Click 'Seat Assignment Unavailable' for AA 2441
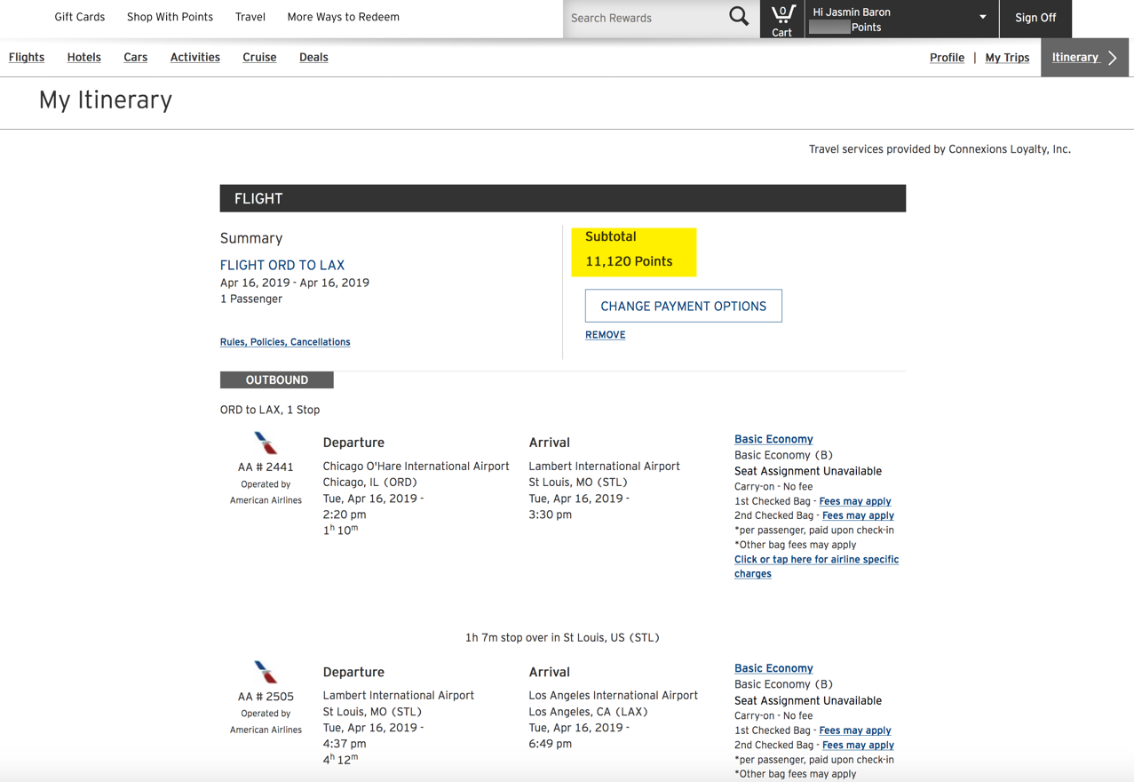Image resolution: width=1134 pixels, height=782 pixels. 808,471
